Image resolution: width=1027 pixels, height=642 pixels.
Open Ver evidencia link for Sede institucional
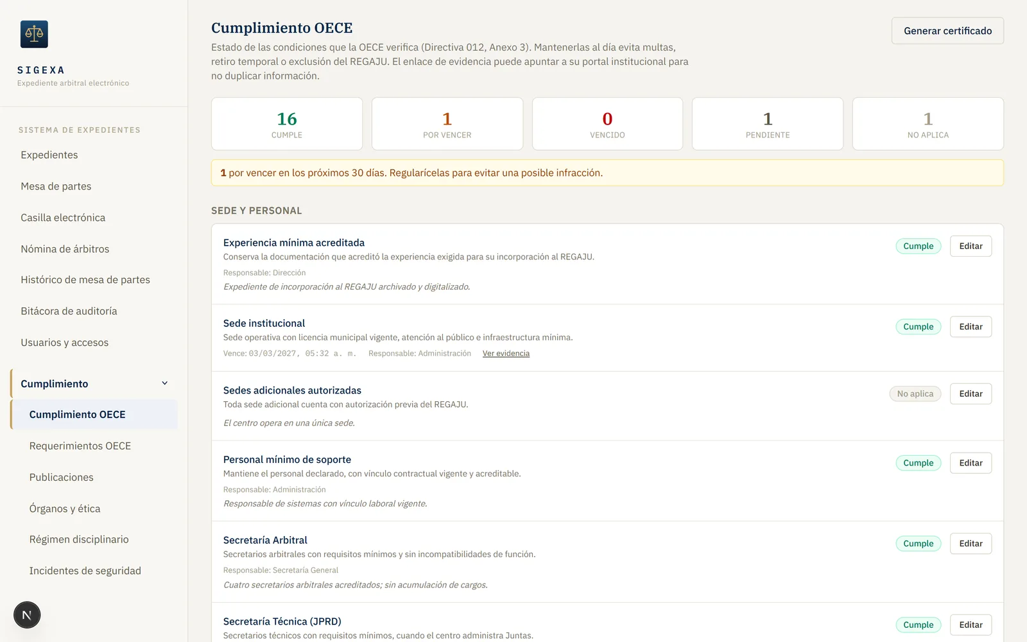tap(506, 354)
